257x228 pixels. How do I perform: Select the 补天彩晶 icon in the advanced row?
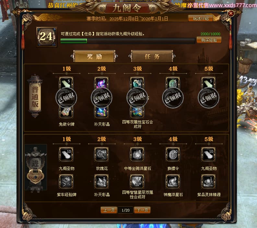pyautogui.click(x=101, y=181)
